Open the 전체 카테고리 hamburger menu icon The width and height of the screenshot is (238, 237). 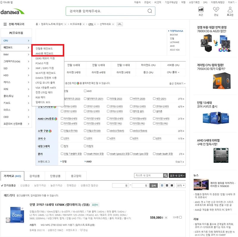click(5, 24)
